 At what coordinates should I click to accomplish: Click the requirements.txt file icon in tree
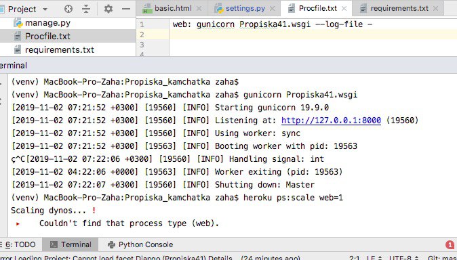point(18,50)
